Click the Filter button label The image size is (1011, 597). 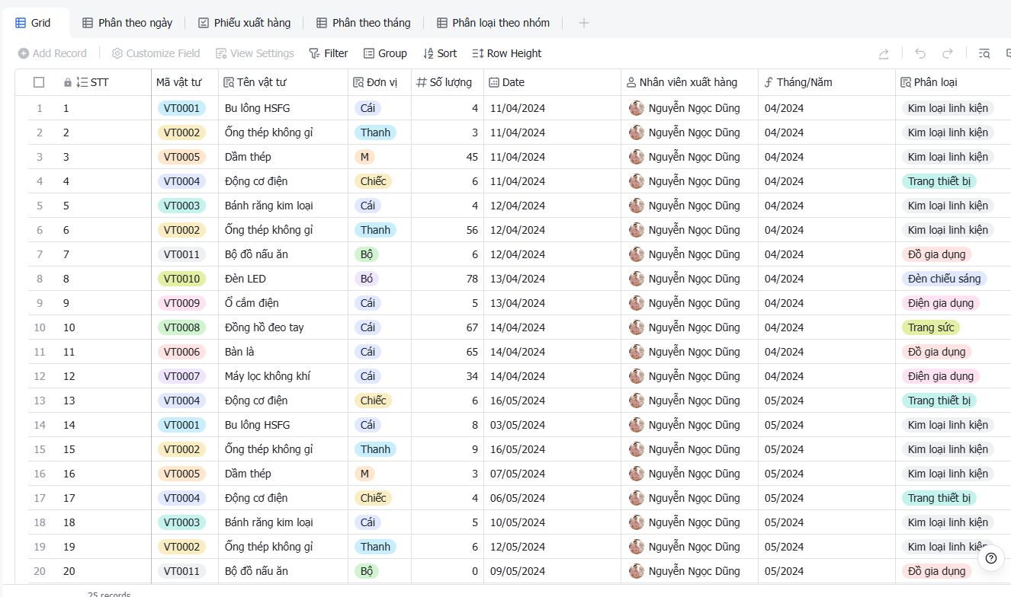point(336,53)
